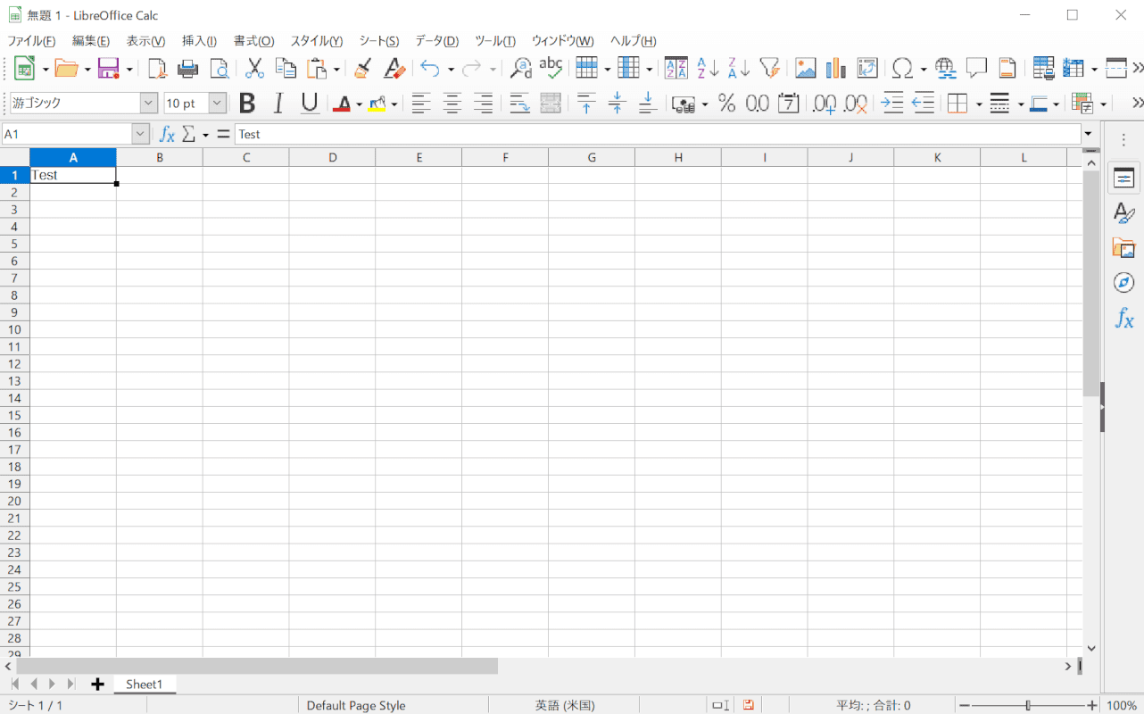Open the font size dropdown

pyautogui.click(x=218, y=104)
